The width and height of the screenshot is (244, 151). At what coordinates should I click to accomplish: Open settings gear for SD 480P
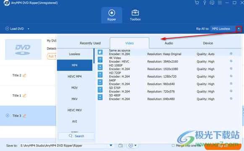point(231,98)
